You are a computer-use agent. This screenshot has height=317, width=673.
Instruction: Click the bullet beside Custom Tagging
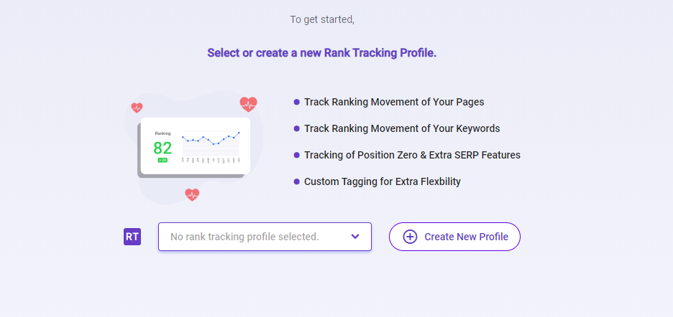point(296,181)
